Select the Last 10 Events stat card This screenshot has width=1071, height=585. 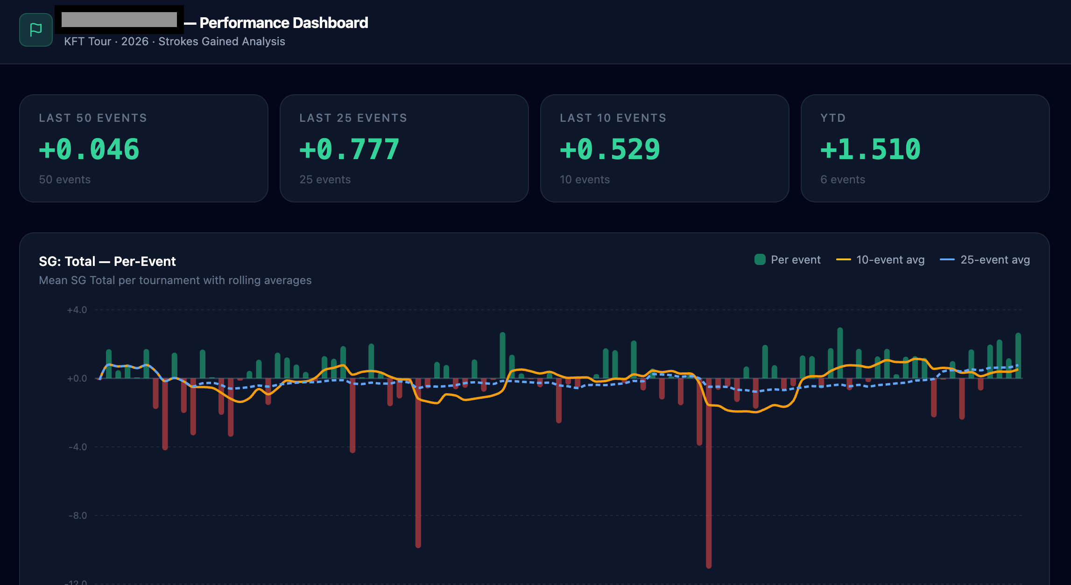pos(664,148)
